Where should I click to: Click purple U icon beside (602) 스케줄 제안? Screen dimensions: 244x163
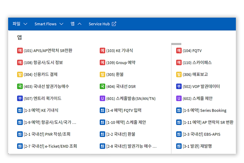tap(179, 98)
